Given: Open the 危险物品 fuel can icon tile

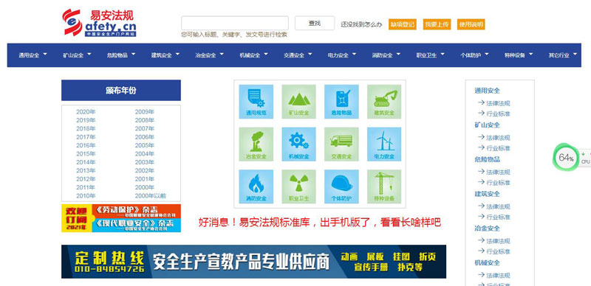Looking at the screenshot, I should (341, 102).
